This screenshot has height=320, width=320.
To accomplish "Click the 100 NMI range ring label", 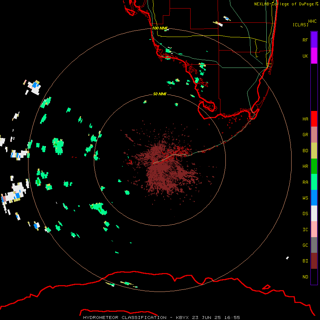I will click(160, 28).
